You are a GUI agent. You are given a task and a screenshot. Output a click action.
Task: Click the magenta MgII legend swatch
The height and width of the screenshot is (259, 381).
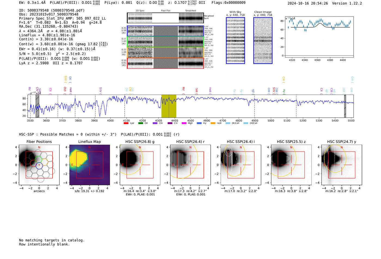pyautogui.click(x=184, y=123)
